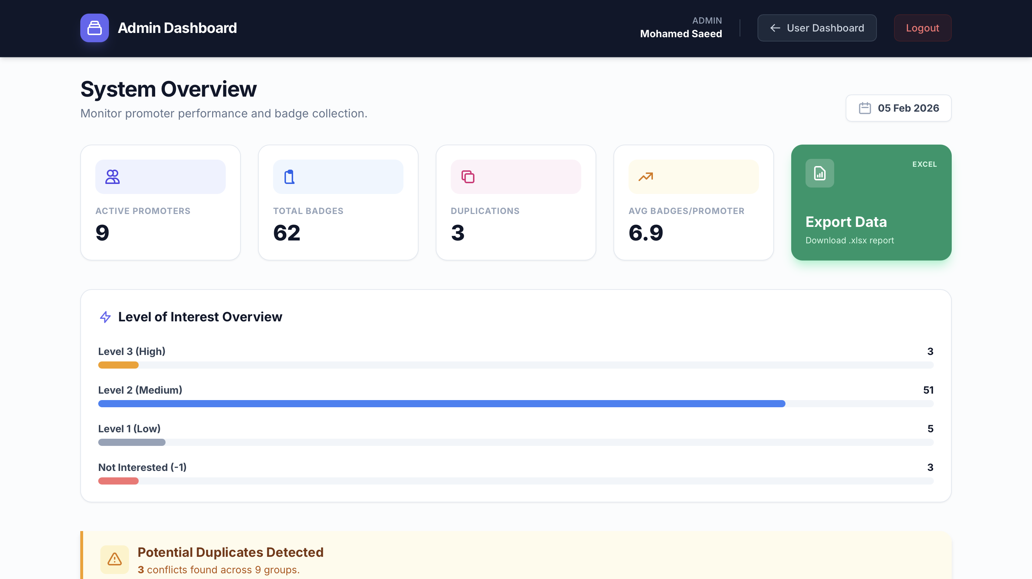Select the Active Promoters users icon
The height and width of the screenshot is (579, 1032).
click(x=112, y=176)
